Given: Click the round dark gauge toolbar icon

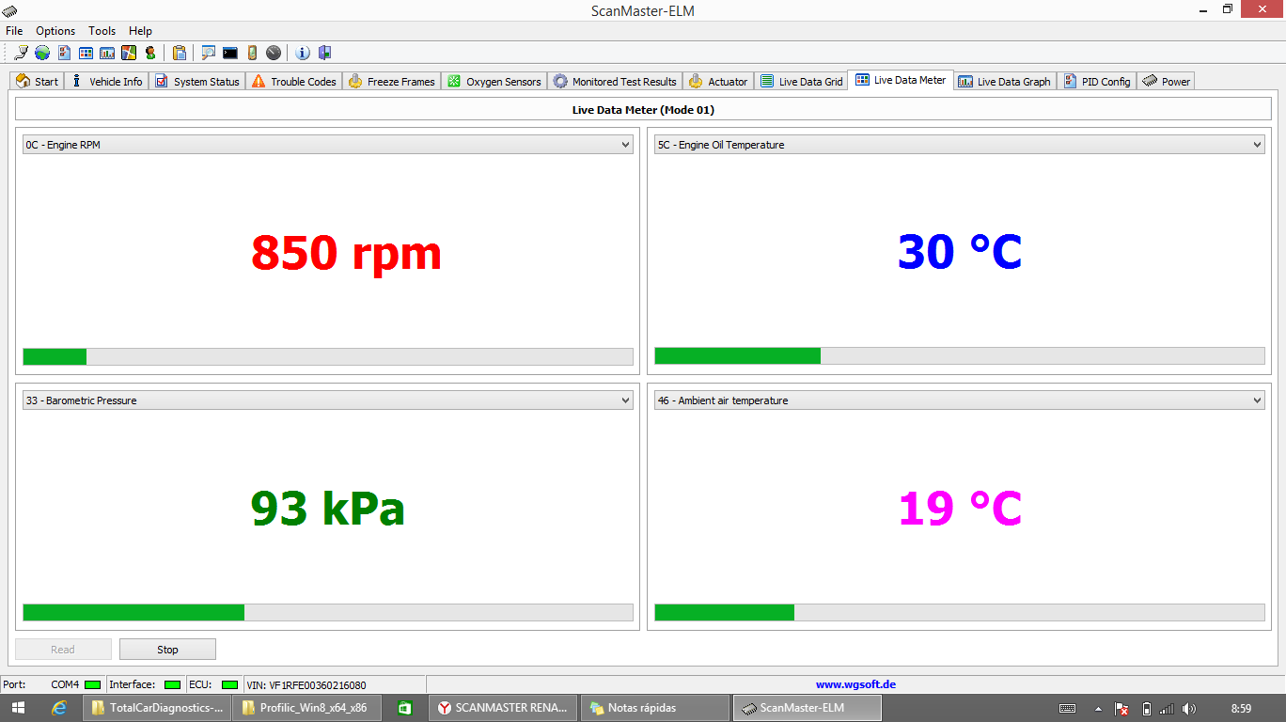Looking at the screenshot, I should (274, 53).
